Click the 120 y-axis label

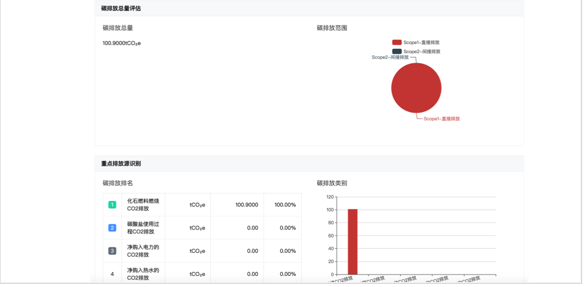[329, 197]
